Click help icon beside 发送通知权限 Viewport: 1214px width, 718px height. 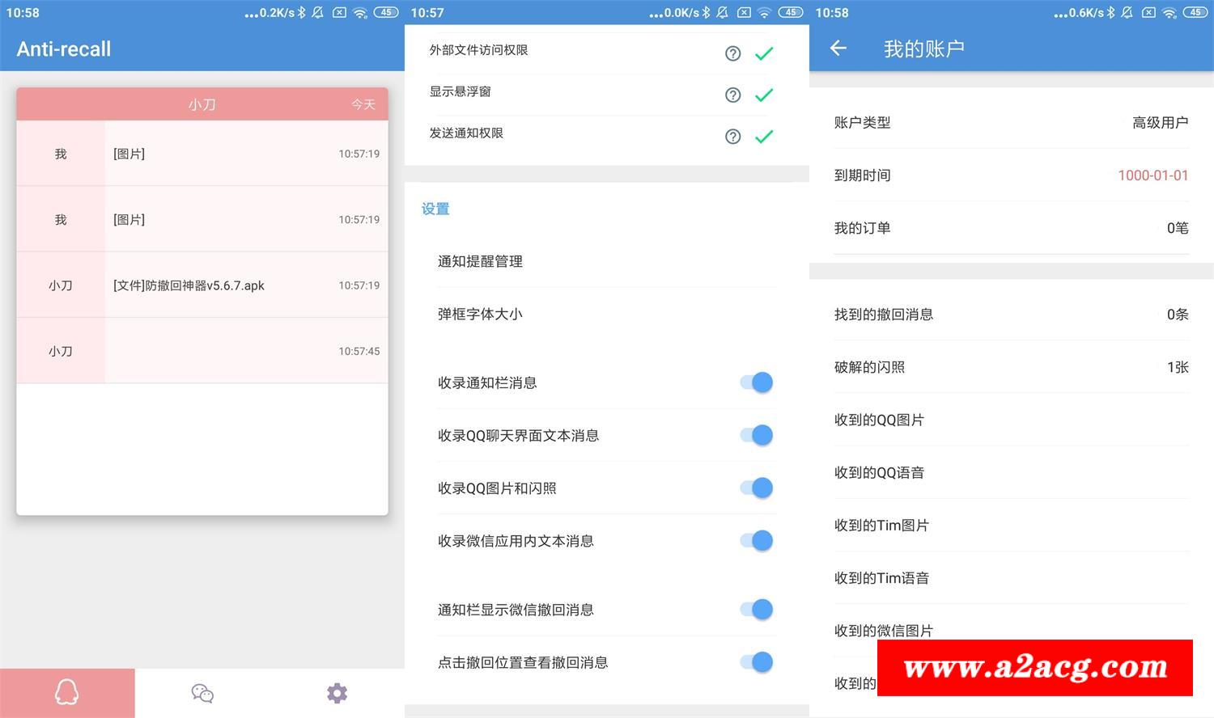pyautogui.click(x=732, y=137)
